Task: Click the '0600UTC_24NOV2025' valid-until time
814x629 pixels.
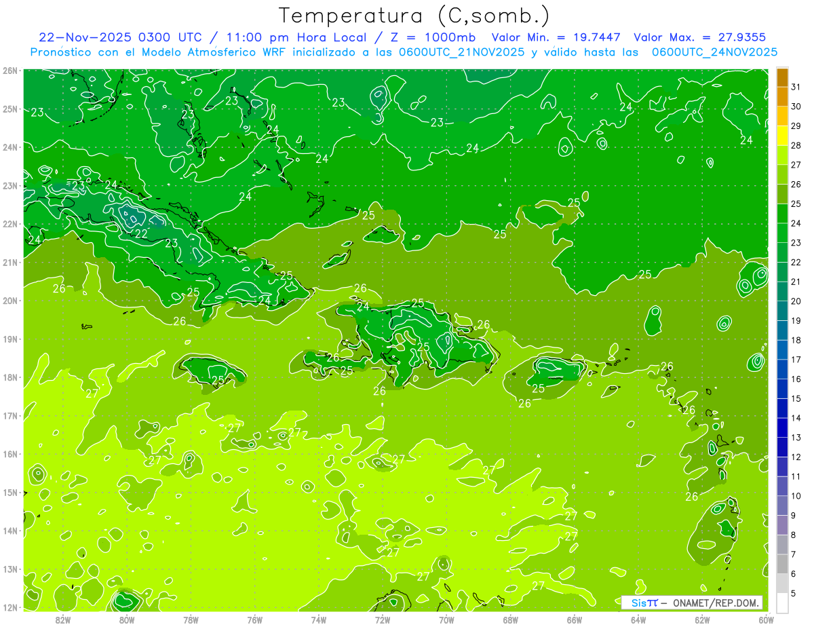Action: (714, 52)
